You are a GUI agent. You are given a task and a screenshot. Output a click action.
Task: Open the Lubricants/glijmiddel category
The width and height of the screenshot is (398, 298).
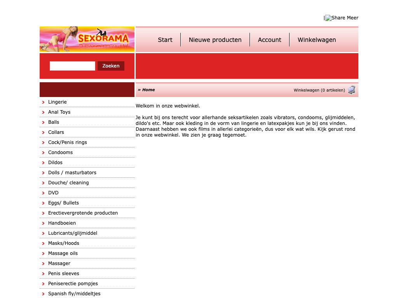[73, 233]
